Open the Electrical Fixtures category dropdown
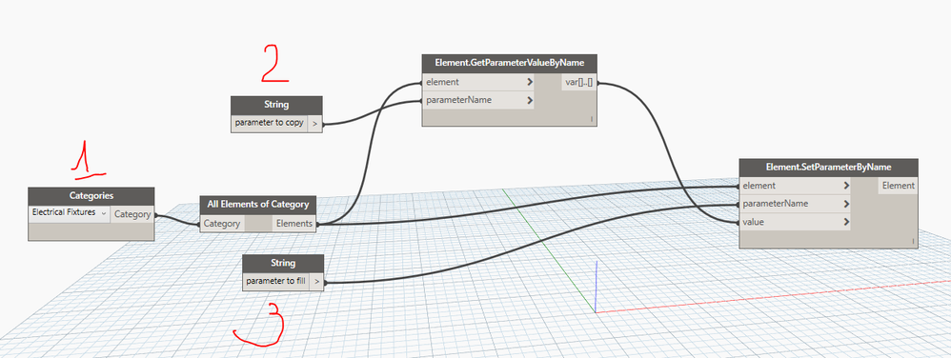The height and width of the screenshot is (358, 951). 70,213
